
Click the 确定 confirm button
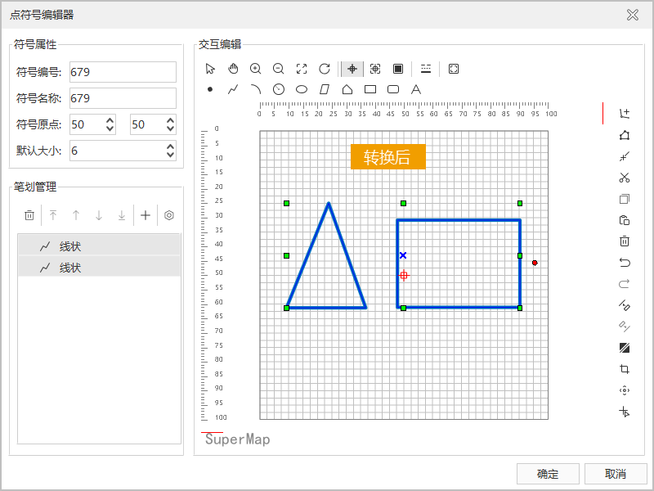[x=548, y=474]
